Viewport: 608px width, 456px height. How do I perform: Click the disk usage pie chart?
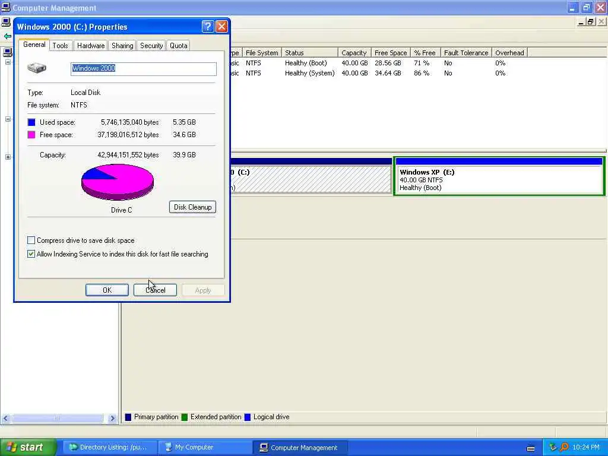pyautogui.click(x=118, y=182)
